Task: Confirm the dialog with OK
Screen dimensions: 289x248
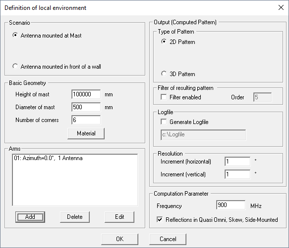Action: [119, 239]
